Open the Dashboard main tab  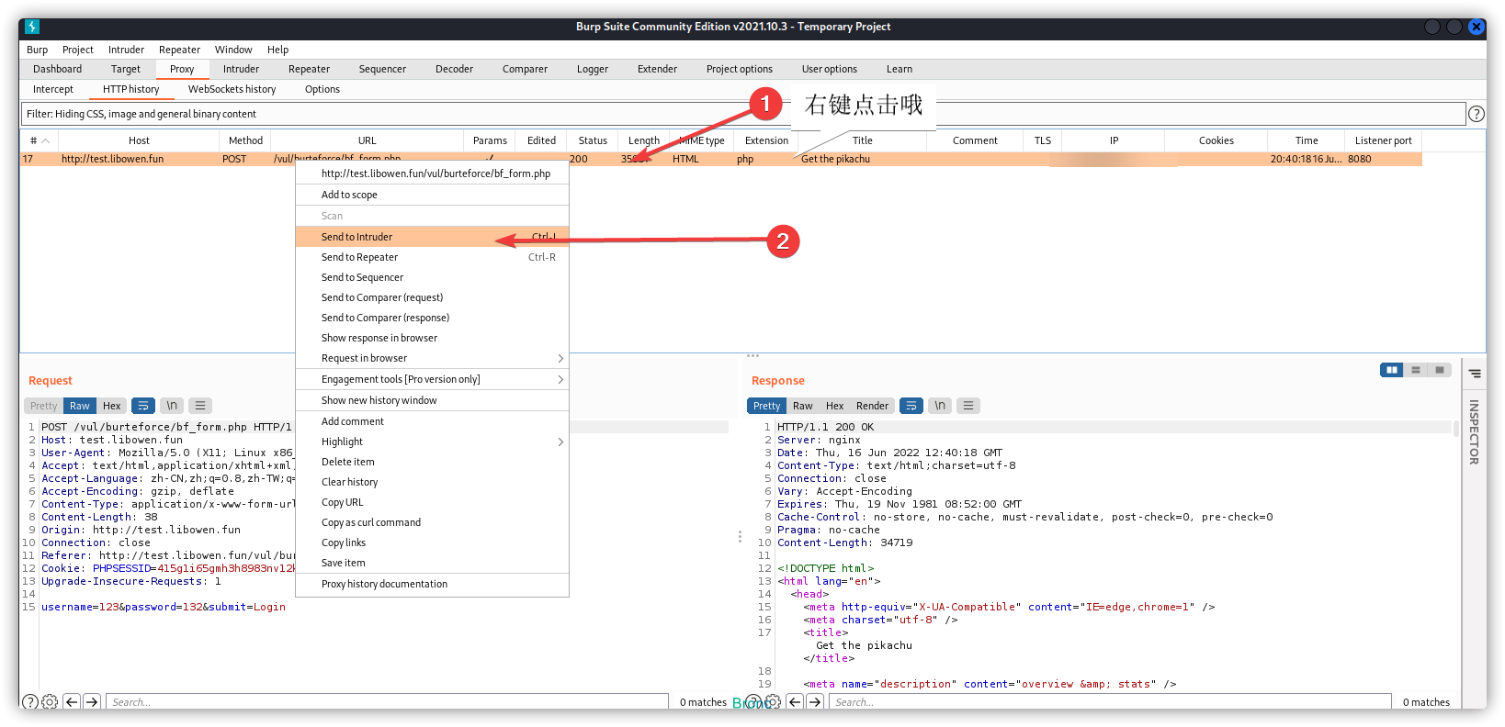click(x=57, y=69)
